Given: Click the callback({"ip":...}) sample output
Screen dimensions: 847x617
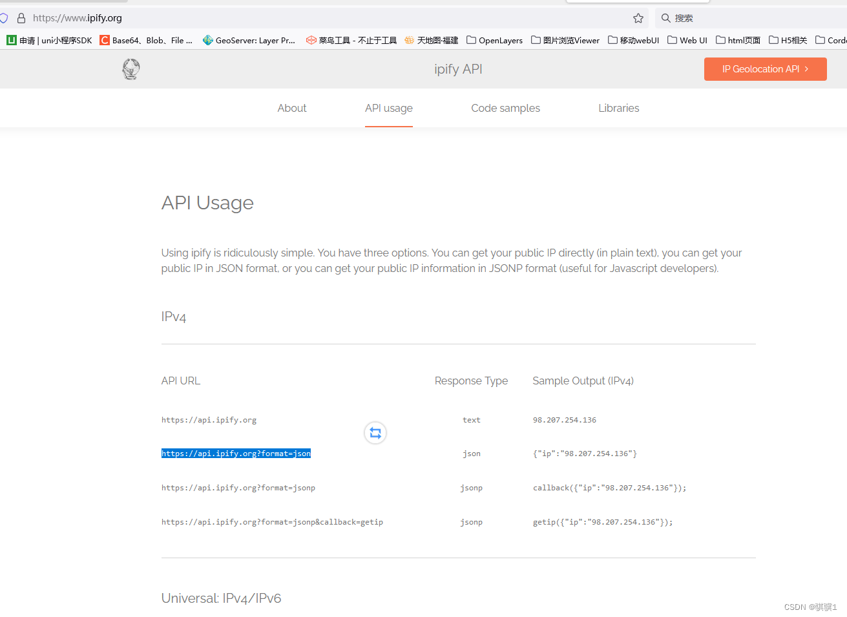Looking at the screenshot, I should point(610,488).
